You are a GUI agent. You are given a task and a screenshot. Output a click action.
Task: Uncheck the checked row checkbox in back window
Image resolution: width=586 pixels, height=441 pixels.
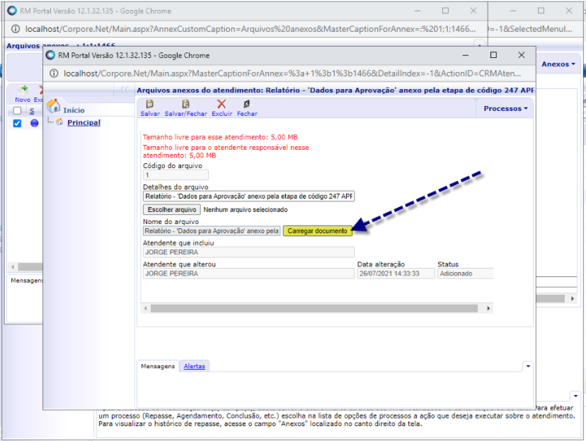click(17, 123)
